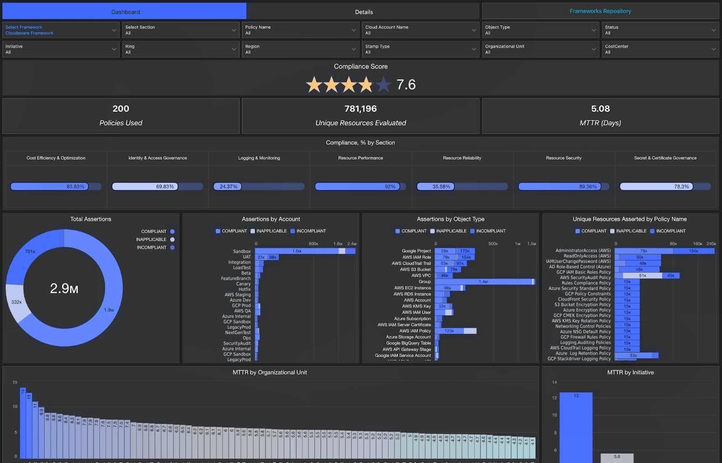Open the Frameworks Repository tab
Viewport: 722px width, 463px height.
point(600,11)
